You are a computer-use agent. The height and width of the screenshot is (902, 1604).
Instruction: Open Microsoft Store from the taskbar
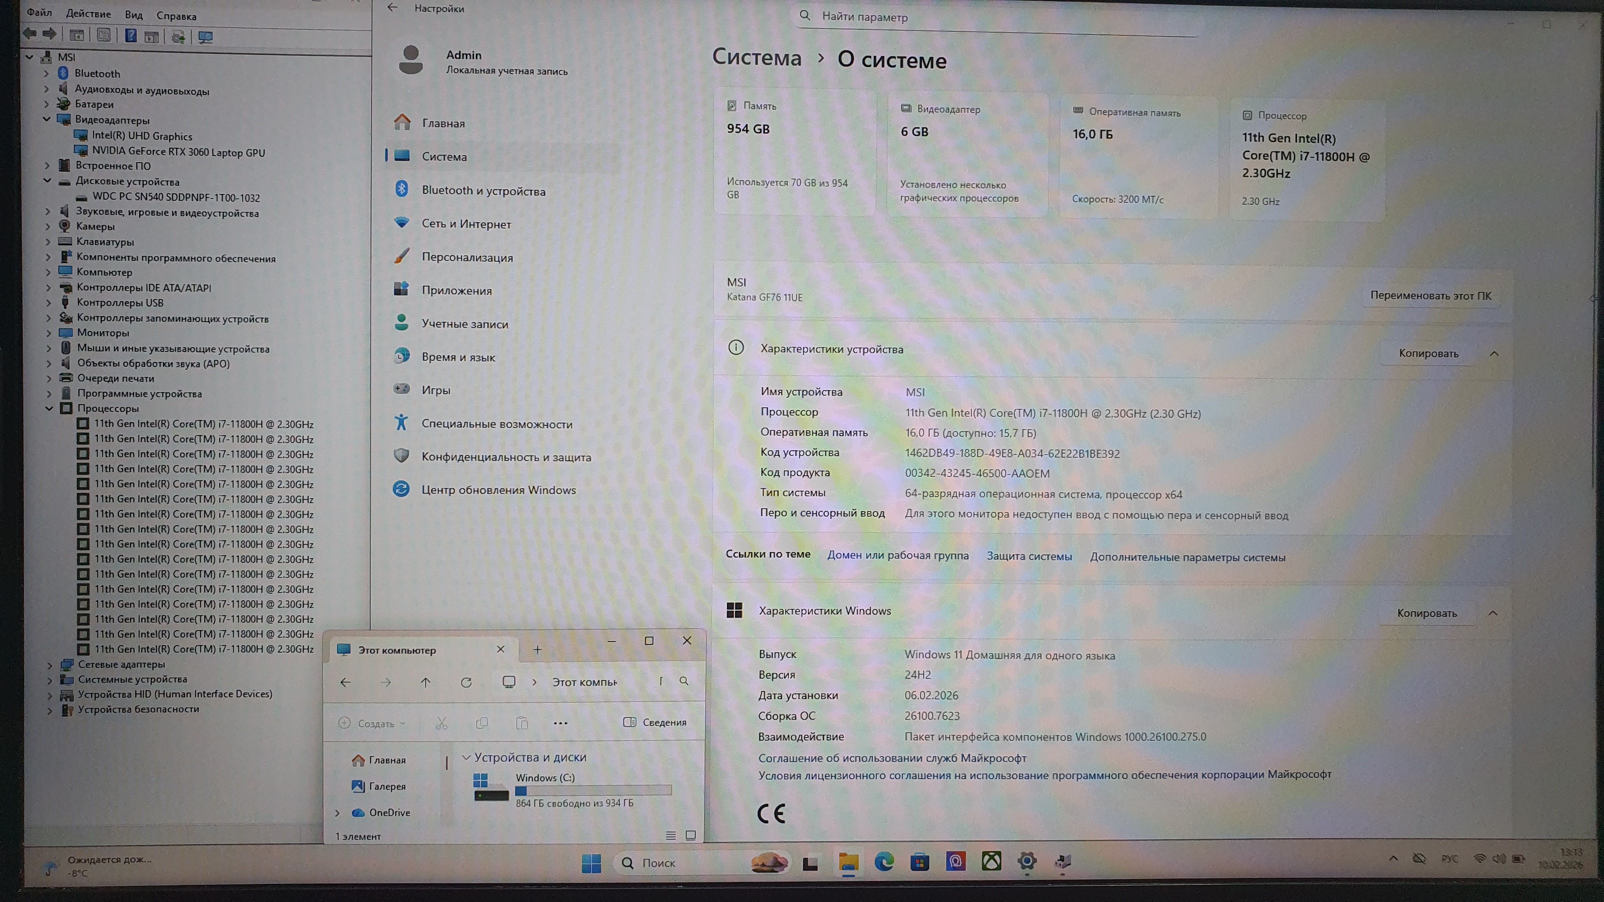click(x=920, y=861)
